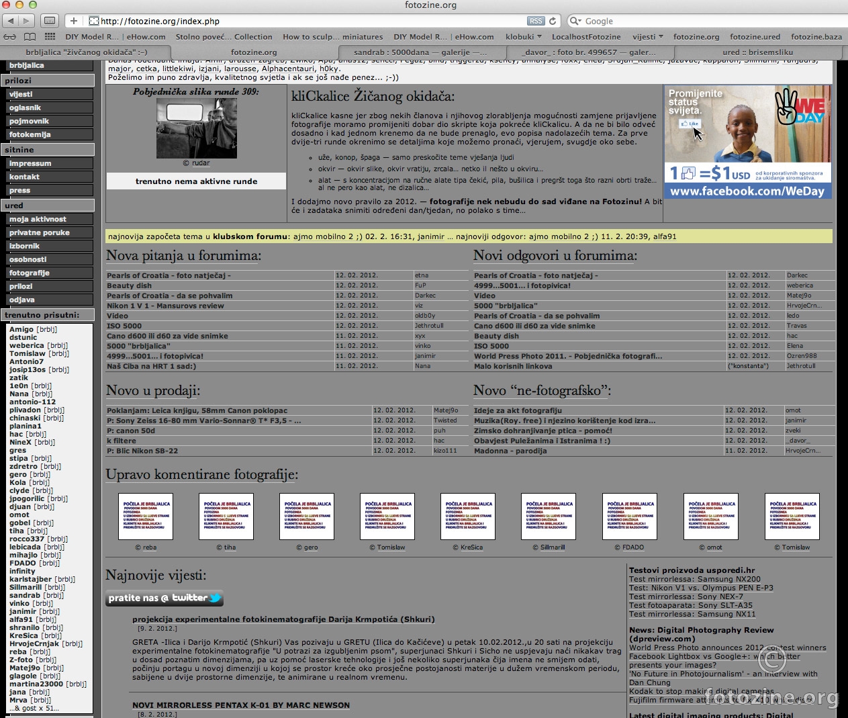Open the 'fotozine.baza' bookmark
848x718 pixels.
(816, 37)
